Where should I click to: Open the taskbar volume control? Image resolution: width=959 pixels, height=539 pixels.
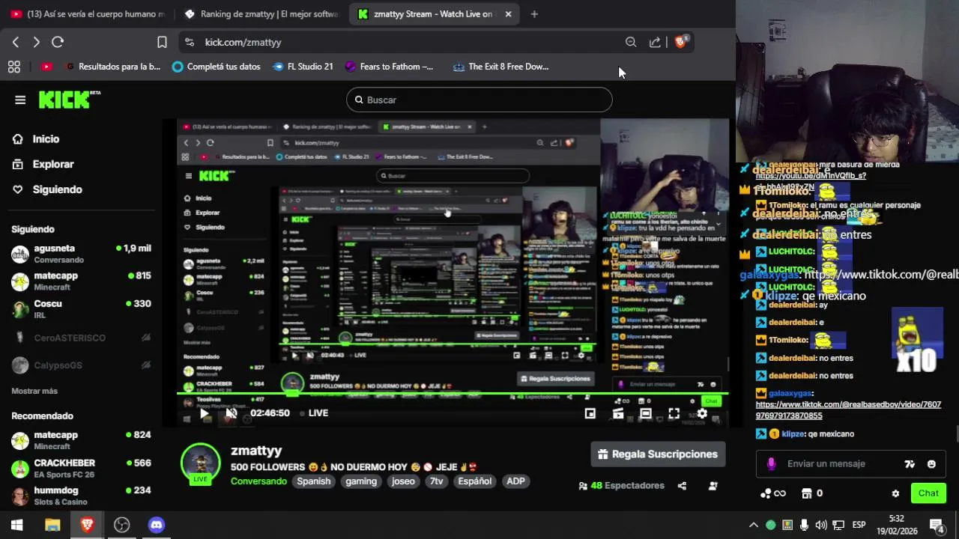[821, 525]
